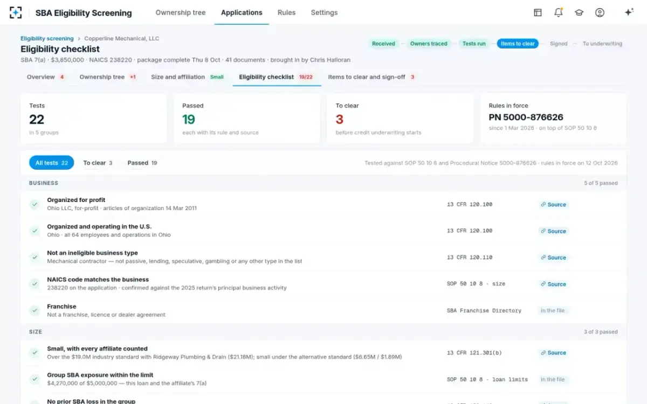The height and width of the screenshot is (404, 647).
Task: Open the user account icon
Action: (600, 12)
